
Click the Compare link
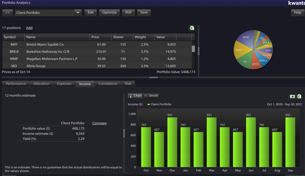[99, 123]
